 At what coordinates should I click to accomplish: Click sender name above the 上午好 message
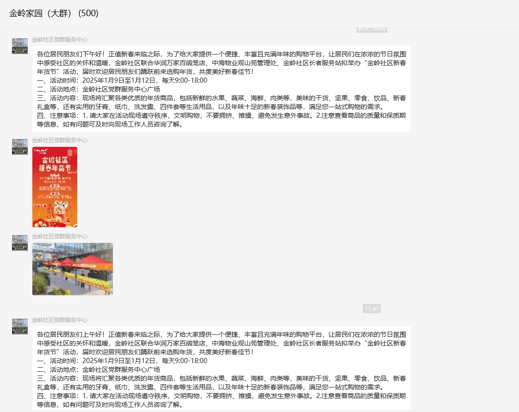click(x=59, y=320)
